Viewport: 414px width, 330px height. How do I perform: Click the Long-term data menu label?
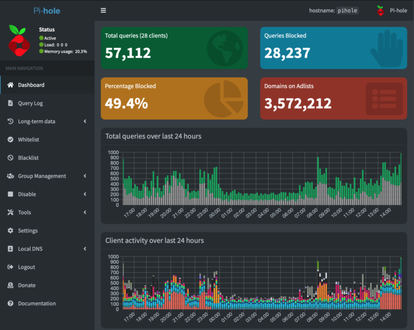[x=37, y=121]
